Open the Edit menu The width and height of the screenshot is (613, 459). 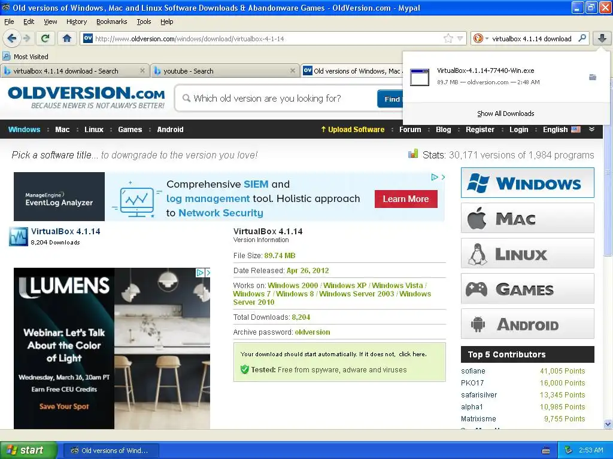pyautogui.click(x=29, y=22)
